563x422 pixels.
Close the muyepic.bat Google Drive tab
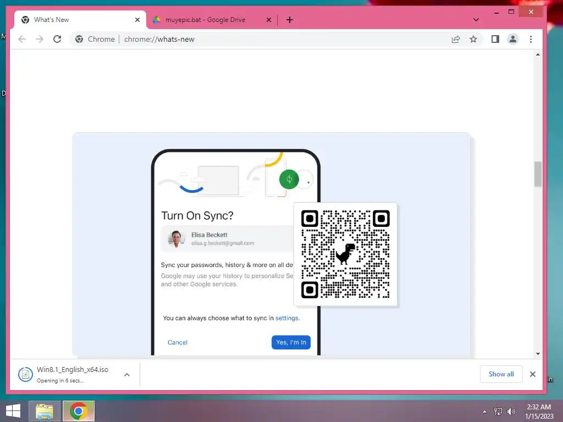268,20
